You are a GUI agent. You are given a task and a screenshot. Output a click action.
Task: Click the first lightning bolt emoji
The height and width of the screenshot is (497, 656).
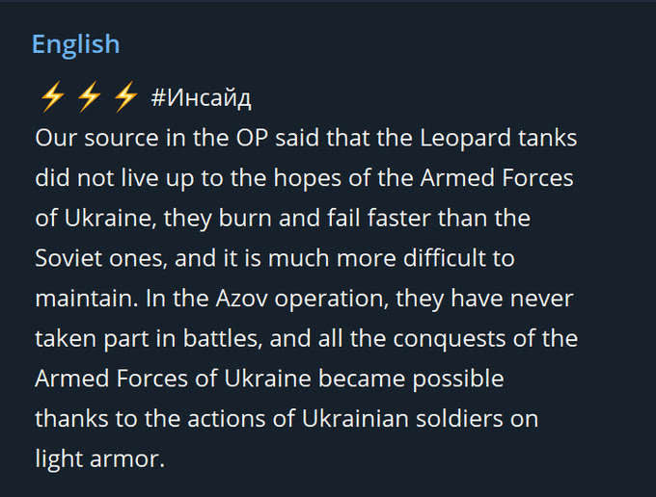(50, 96)
